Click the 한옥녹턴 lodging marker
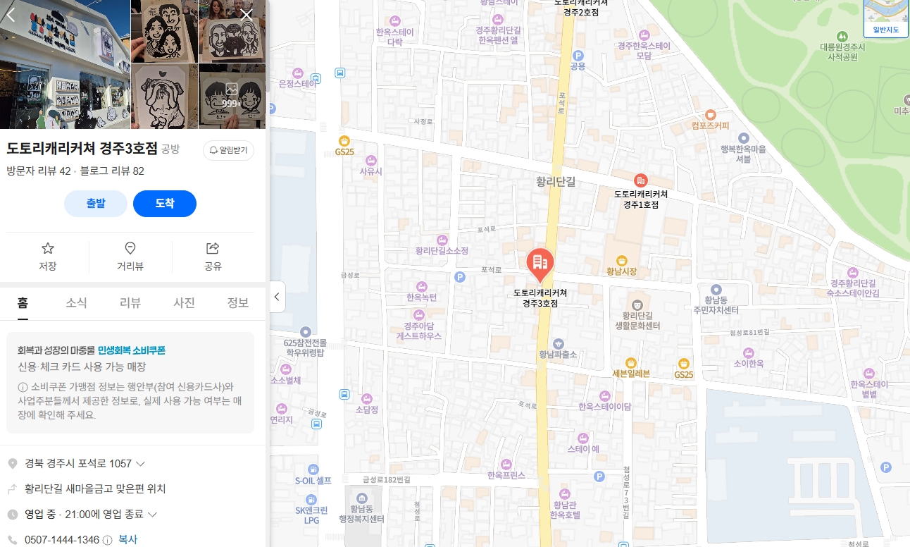Screen dimensions: 910x547 [421, 286]
